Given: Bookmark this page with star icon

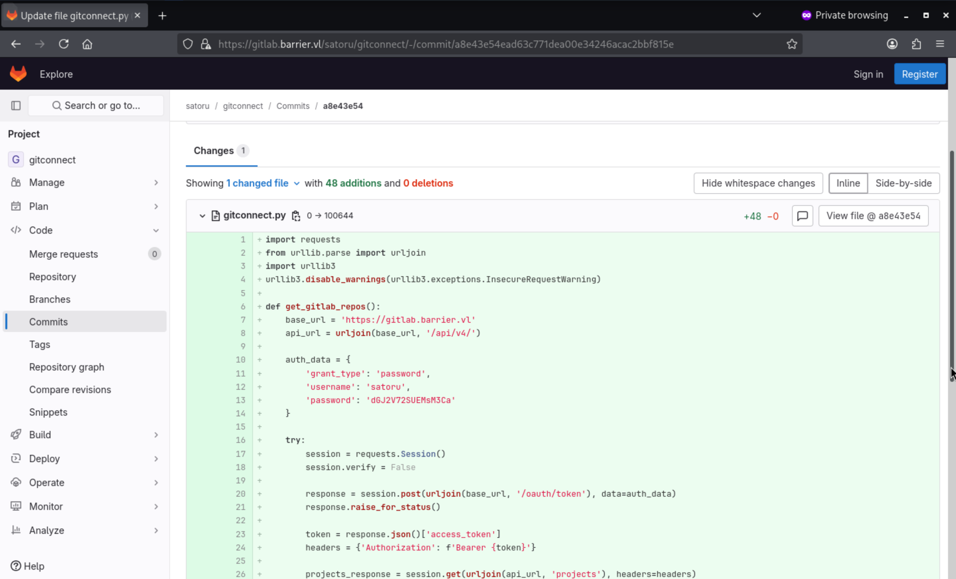Looking at the screenshot, I should [791, 44].
